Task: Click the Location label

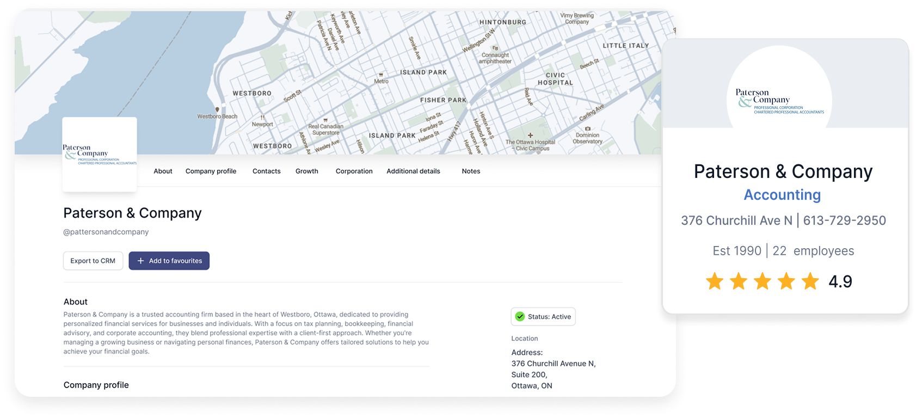Action: [525, 339]
